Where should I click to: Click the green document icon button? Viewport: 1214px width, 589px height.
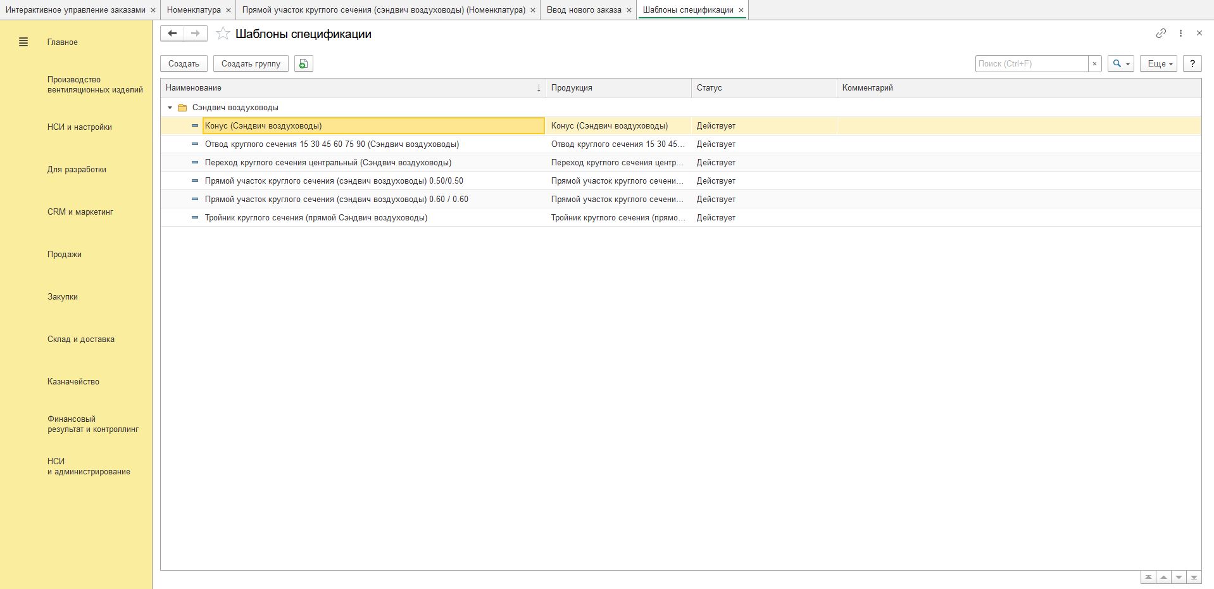pyautogui.click(x=304, y=64)
